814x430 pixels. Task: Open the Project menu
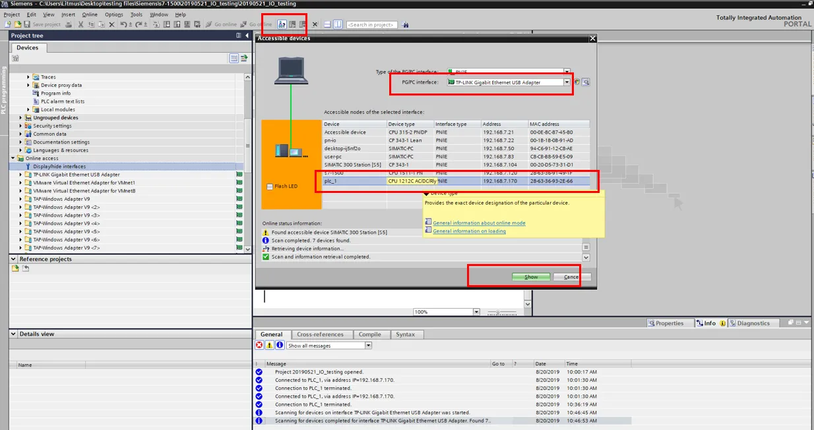(x=11, y=14)
